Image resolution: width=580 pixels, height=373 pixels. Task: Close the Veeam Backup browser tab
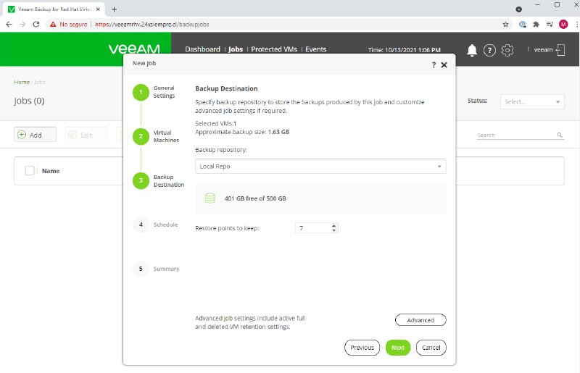98,9
